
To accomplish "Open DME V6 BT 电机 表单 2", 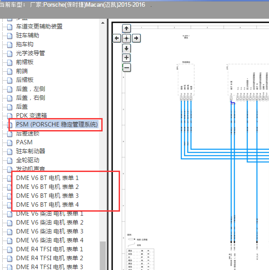I will [x=47, y=187].
